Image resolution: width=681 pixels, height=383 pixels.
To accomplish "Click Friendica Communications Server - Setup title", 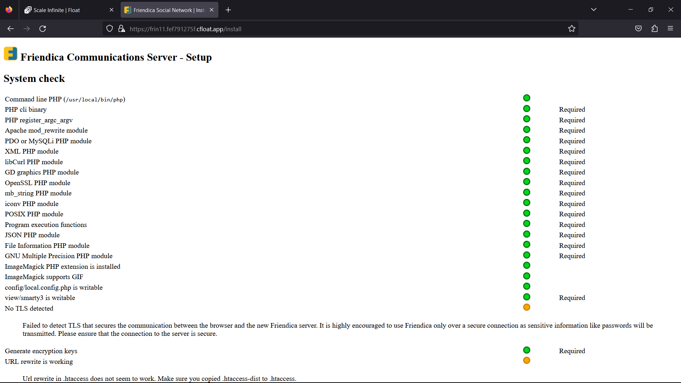I will point(116,57).
